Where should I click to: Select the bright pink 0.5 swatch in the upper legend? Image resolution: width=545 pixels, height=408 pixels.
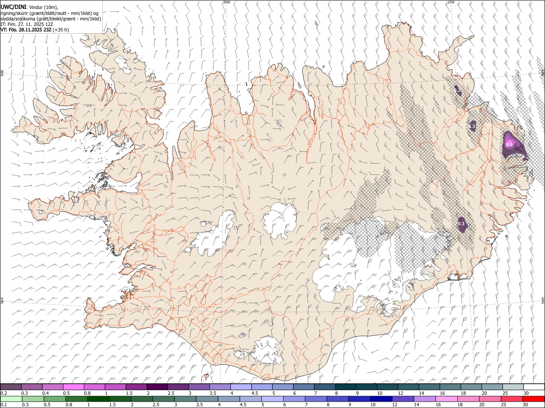(74, 387)
